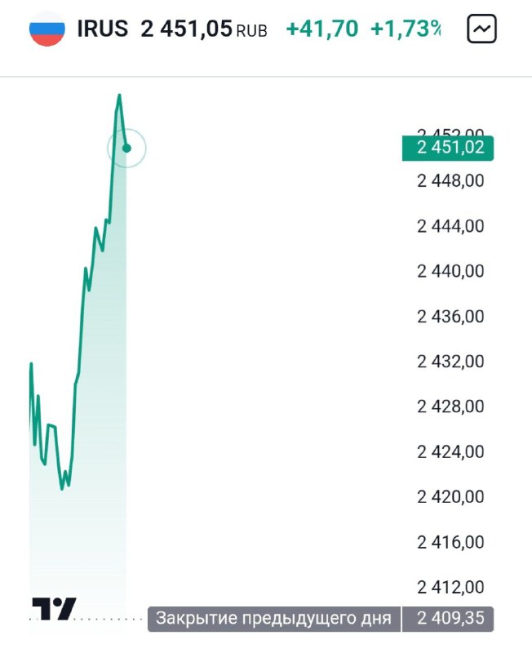This screenshot has height=653, width=532.
Task: Click the 2 436,00 axis label
Action: [451, 317]
